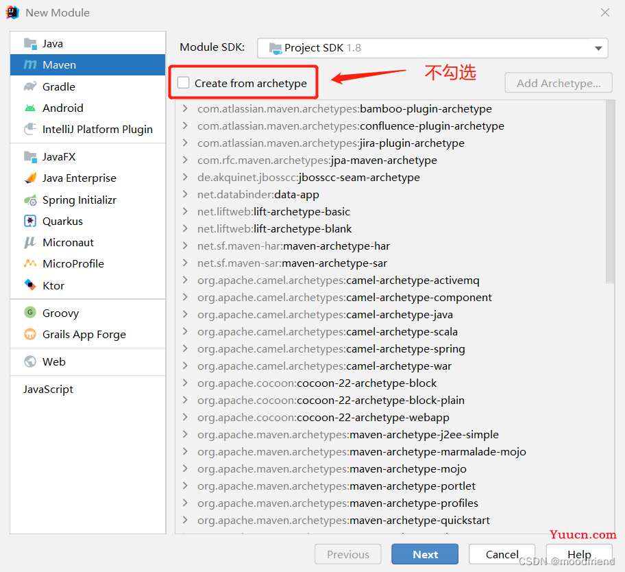Select Maven in the module list
This screenshot has width=625, height=572.
[88, 64]
